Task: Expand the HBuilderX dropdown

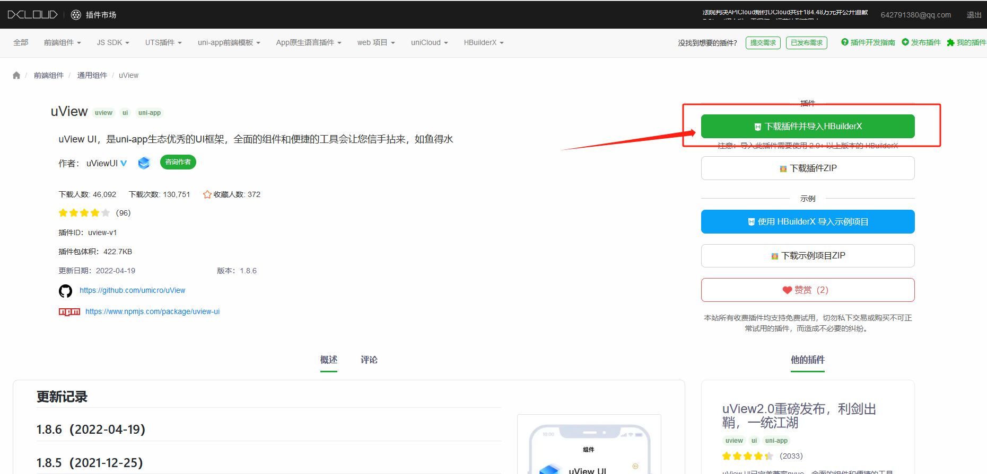Action: (484, 42)
